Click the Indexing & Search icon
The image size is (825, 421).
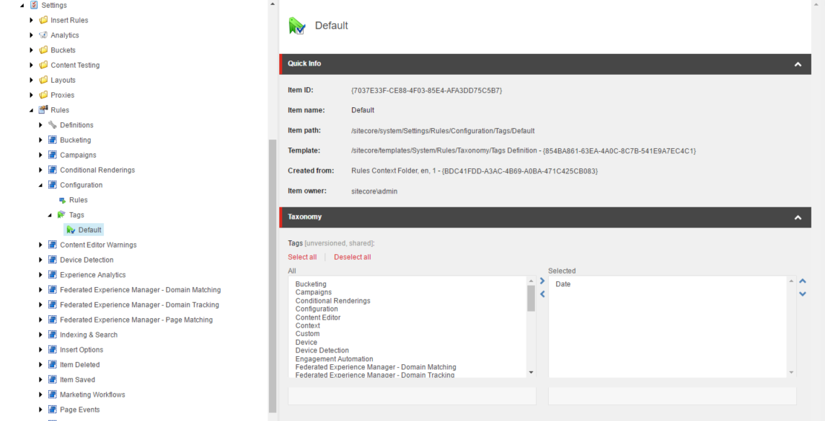click(x=53, y=335)
